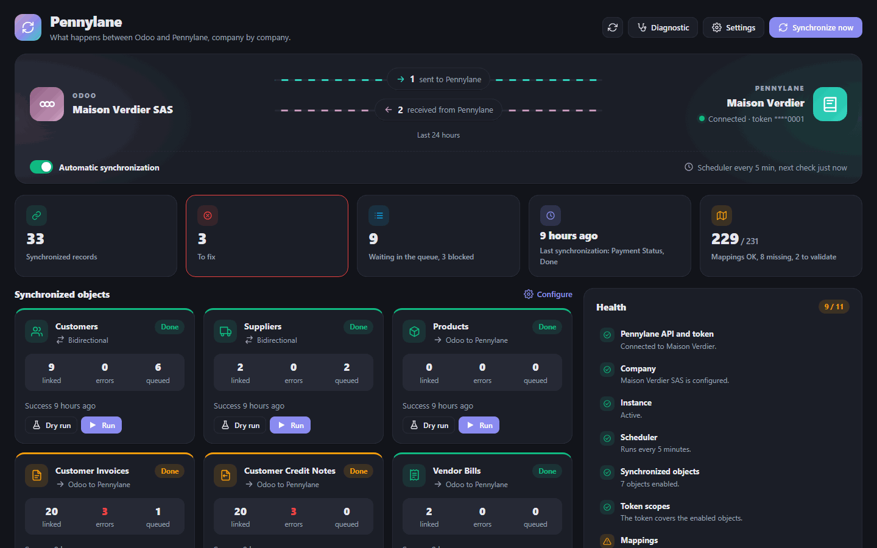Click the '2 received from Pennylane' pill
Image resolution: width=877 pixels, height=548 pixels.
tap(438, 110)
